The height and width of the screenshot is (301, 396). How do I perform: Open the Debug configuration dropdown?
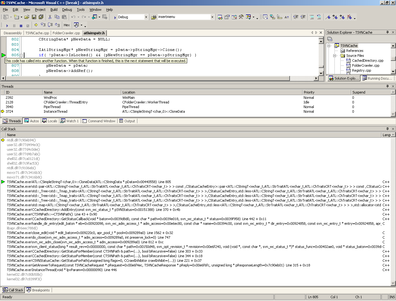146,17
